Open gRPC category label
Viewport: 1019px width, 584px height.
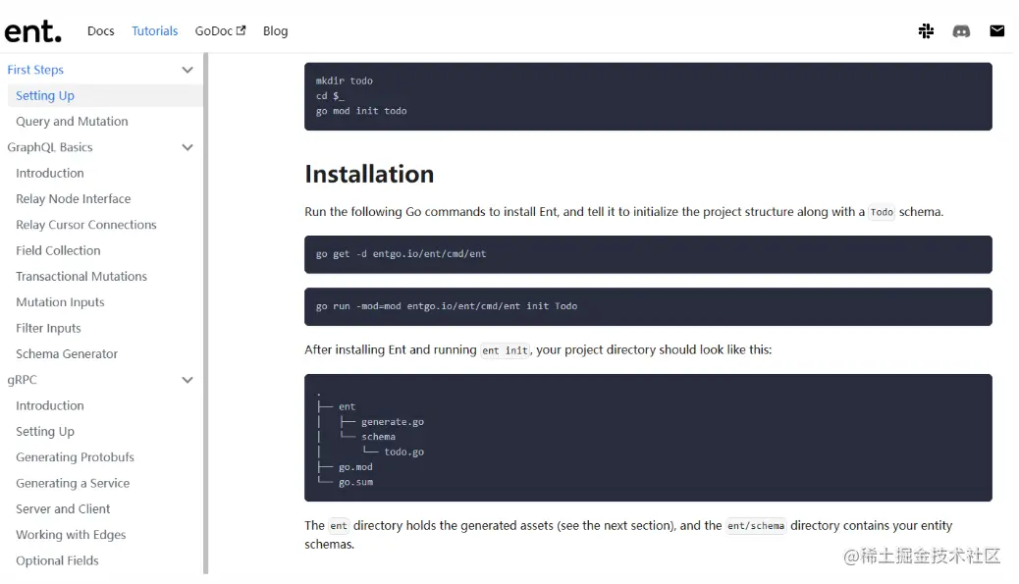pyautogui.click(x=23, y=380)
